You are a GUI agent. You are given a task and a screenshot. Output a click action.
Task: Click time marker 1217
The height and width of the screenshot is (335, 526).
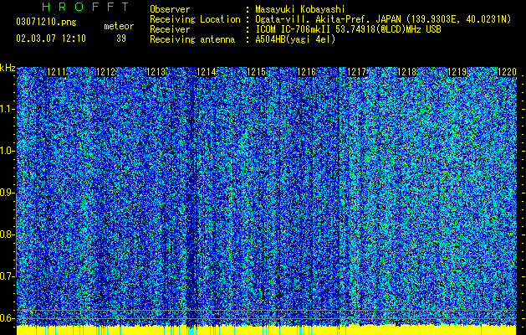pos(356,72)
